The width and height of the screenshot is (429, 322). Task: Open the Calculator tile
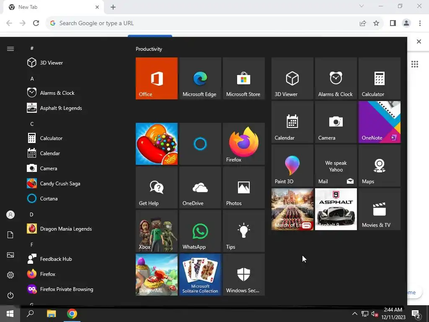[379, 78]
